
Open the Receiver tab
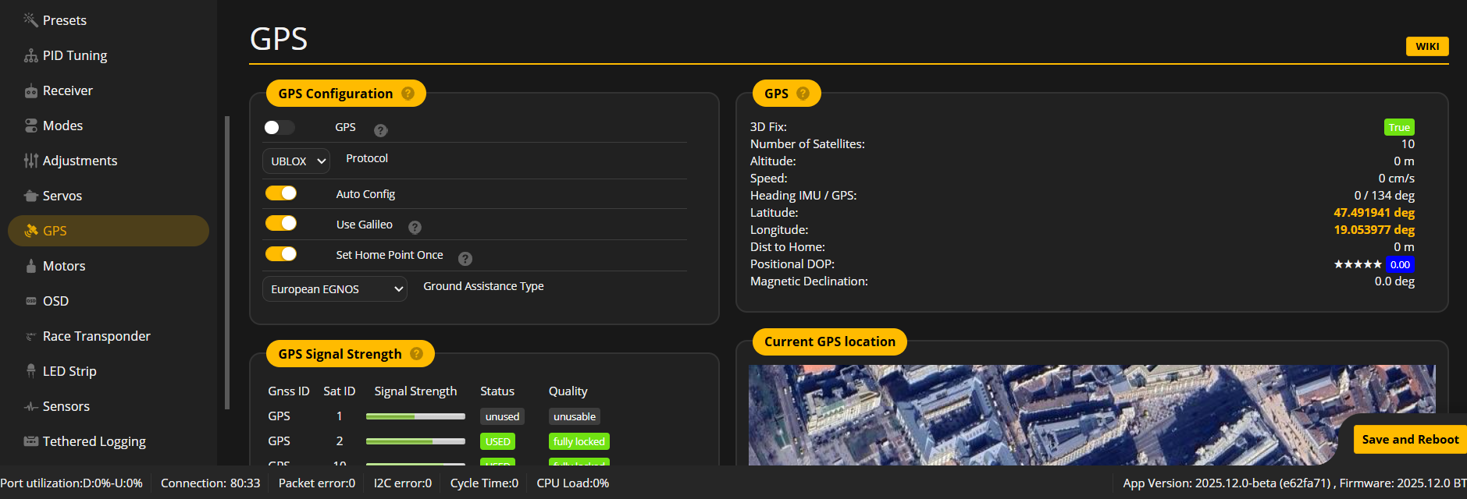67,90
